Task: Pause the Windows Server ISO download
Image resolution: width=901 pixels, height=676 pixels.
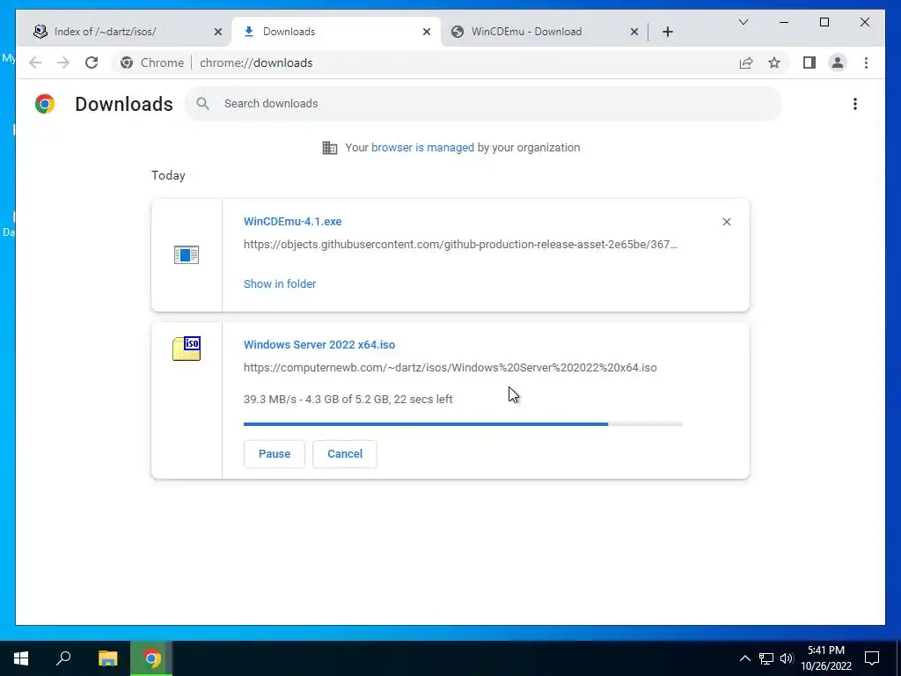Action: click(275, 454)
